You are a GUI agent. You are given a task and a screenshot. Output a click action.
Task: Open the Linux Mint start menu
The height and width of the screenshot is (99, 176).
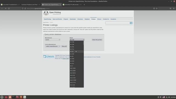coord(2,97)
